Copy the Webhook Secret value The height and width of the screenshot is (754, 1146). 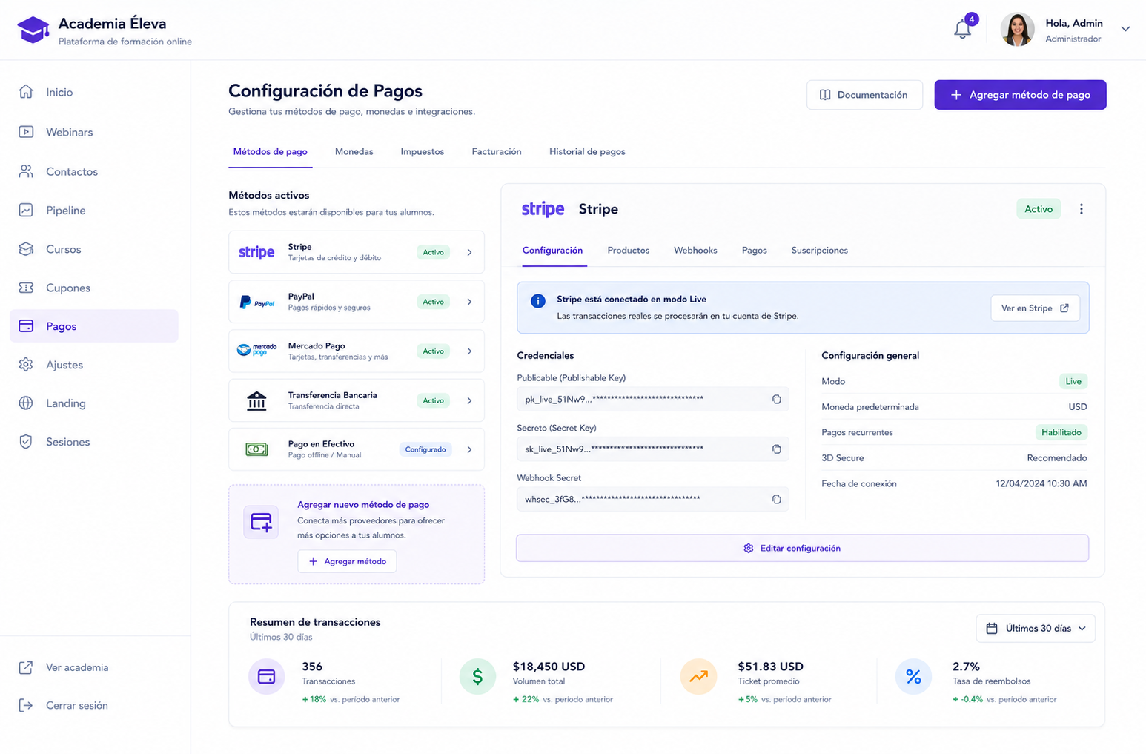coord(776,499)
